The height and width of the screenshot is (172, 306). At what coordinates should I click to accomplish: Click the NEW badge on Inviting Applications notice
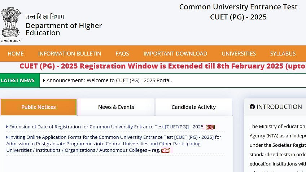click(166, 150)
